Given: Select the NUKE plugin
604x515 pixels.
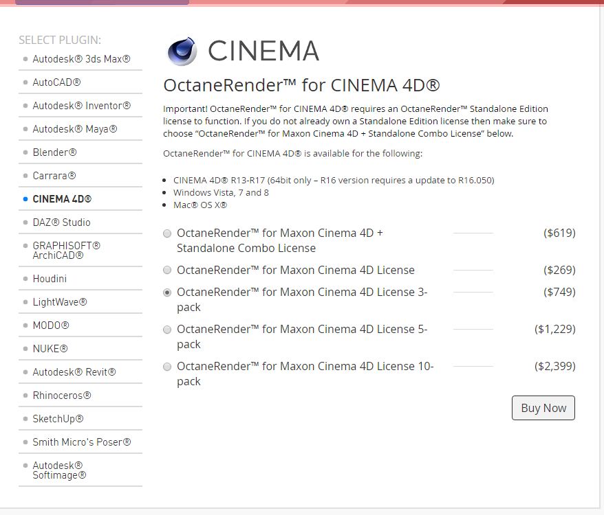Looking at the screenshot, I should (50, 348).
